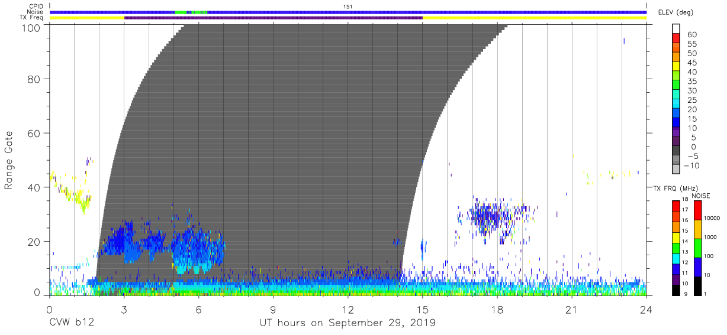
Task: Click the "100" label on the NOISE legend
Action: pyautogui.click(x=710, y=256)
